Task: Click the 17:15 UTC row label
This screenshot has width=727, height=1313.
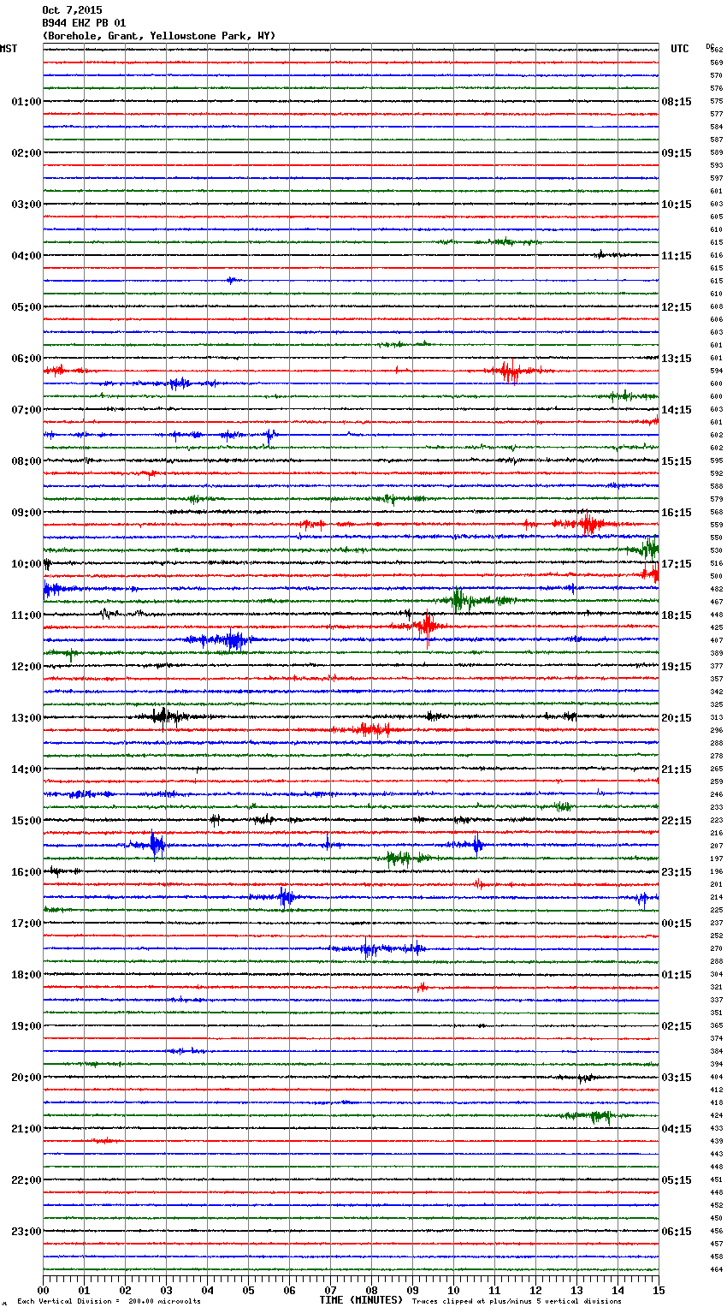Action: tap(677, 564)
